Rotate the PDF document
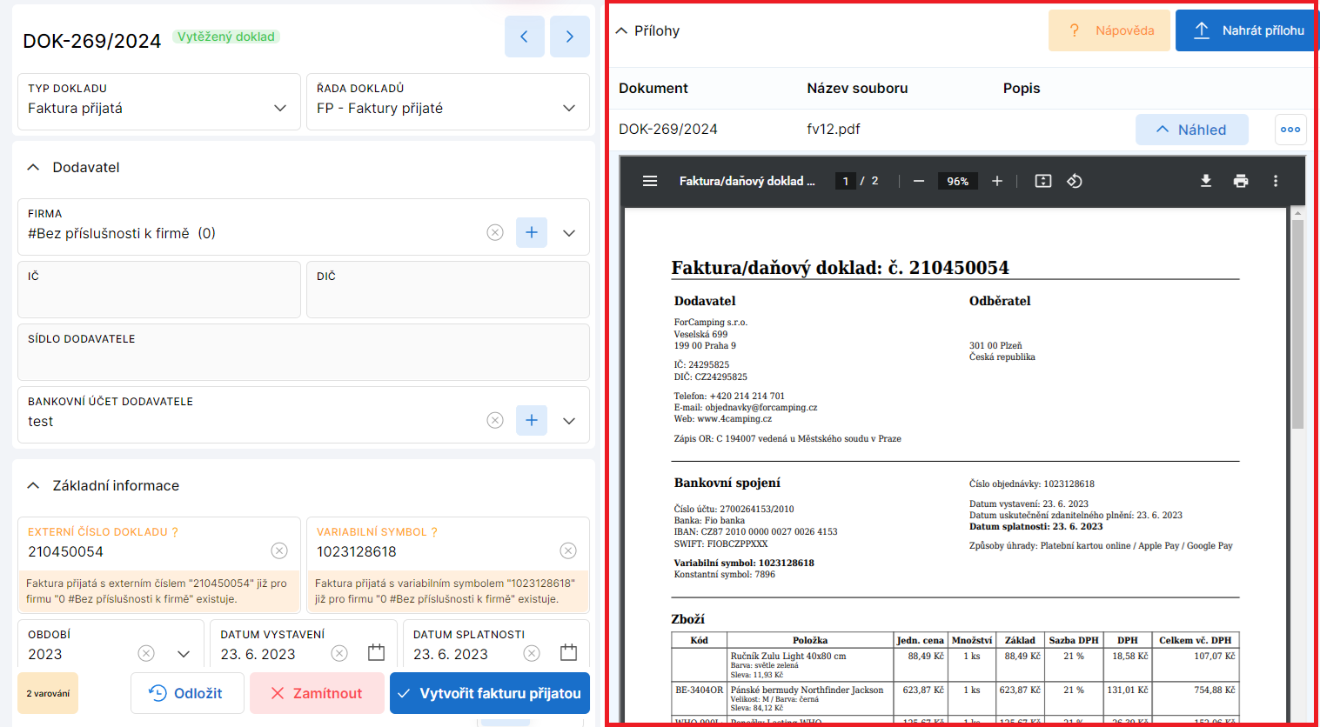 tap(1075, 181)
